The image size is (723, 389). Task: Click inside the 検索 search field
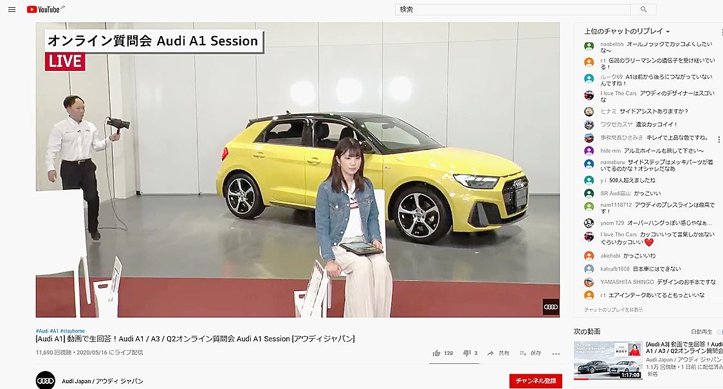(513, 9)
